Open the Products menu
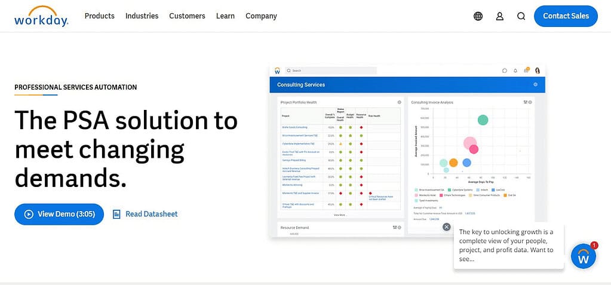611x285 pixels. (99, 16)
